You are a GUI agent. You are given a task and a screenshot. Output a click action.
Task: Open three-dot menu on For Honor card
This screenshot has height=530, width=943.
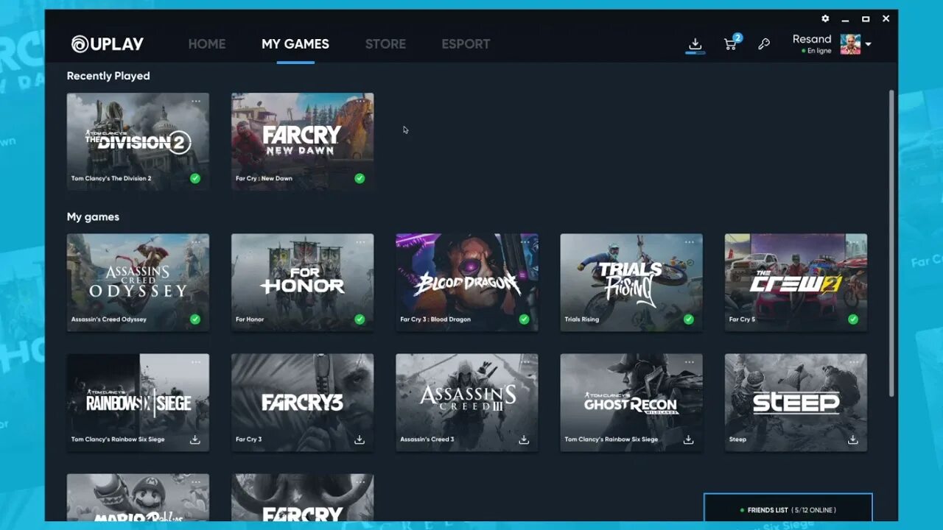(x=360, y=242)
